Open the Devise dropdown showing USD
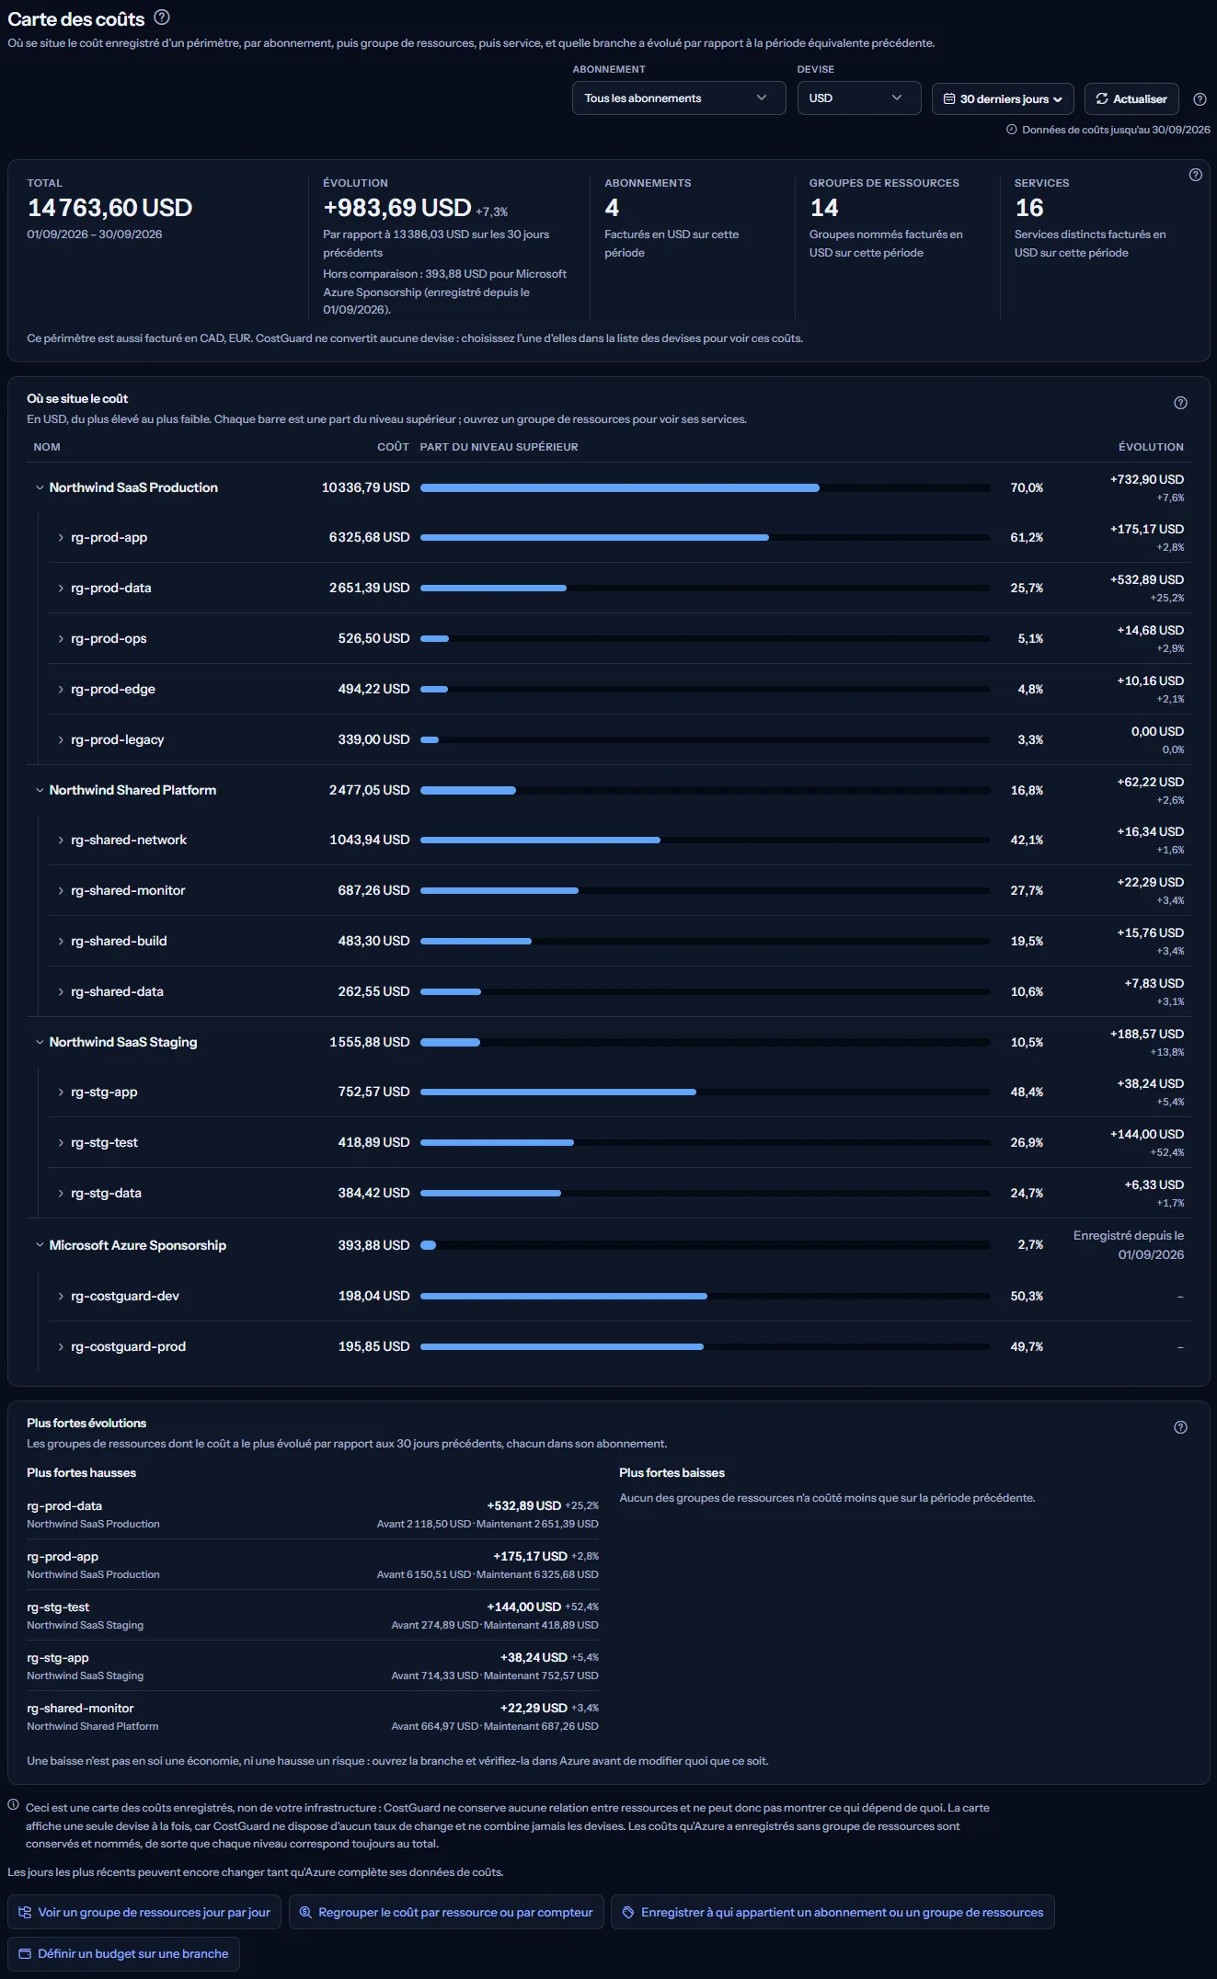The height and width of the screenshot is (1979, 1217). tap(859, 98)
